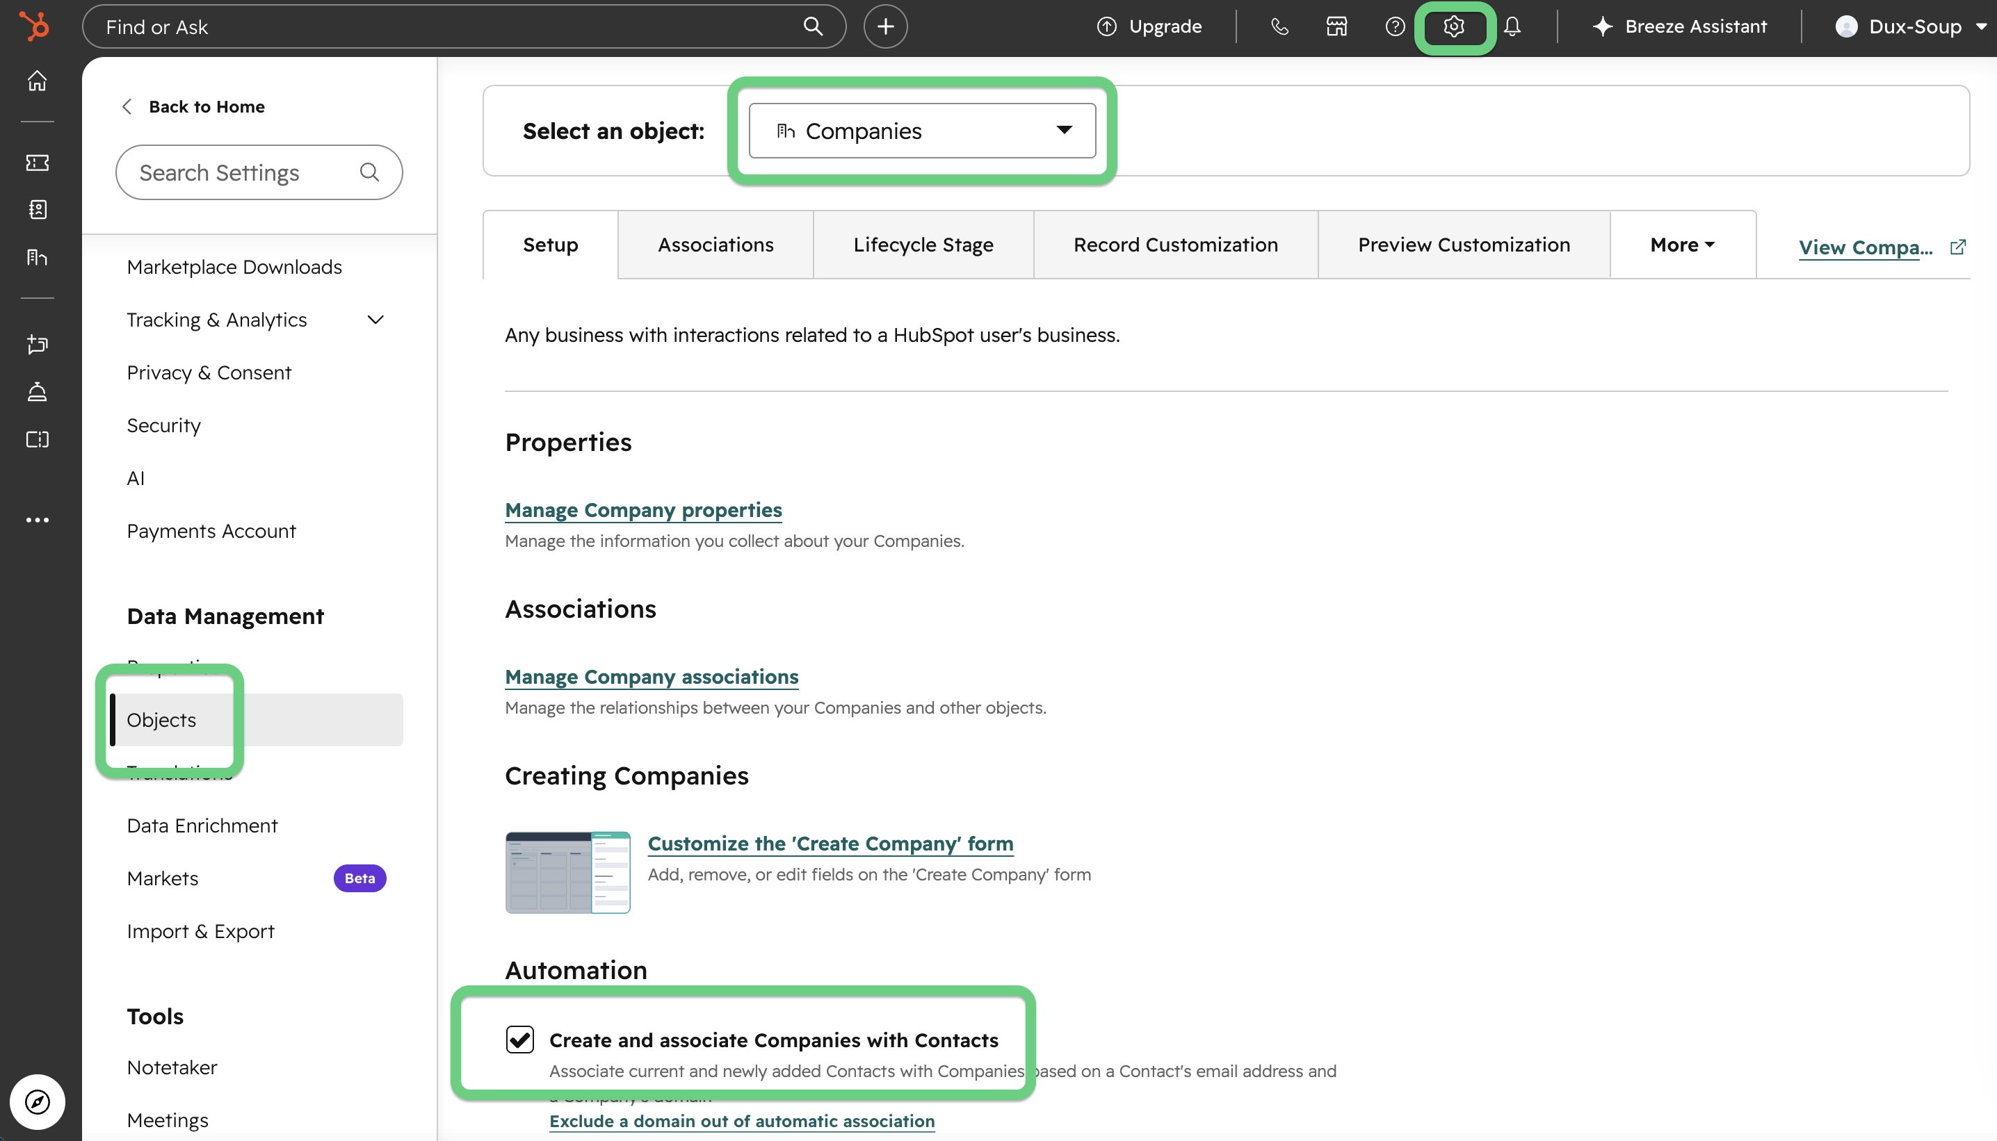This screenshot has width=1997, height=1141.
Task: Open the contacts book icon in left rail
Action: [x=37, y=209]
